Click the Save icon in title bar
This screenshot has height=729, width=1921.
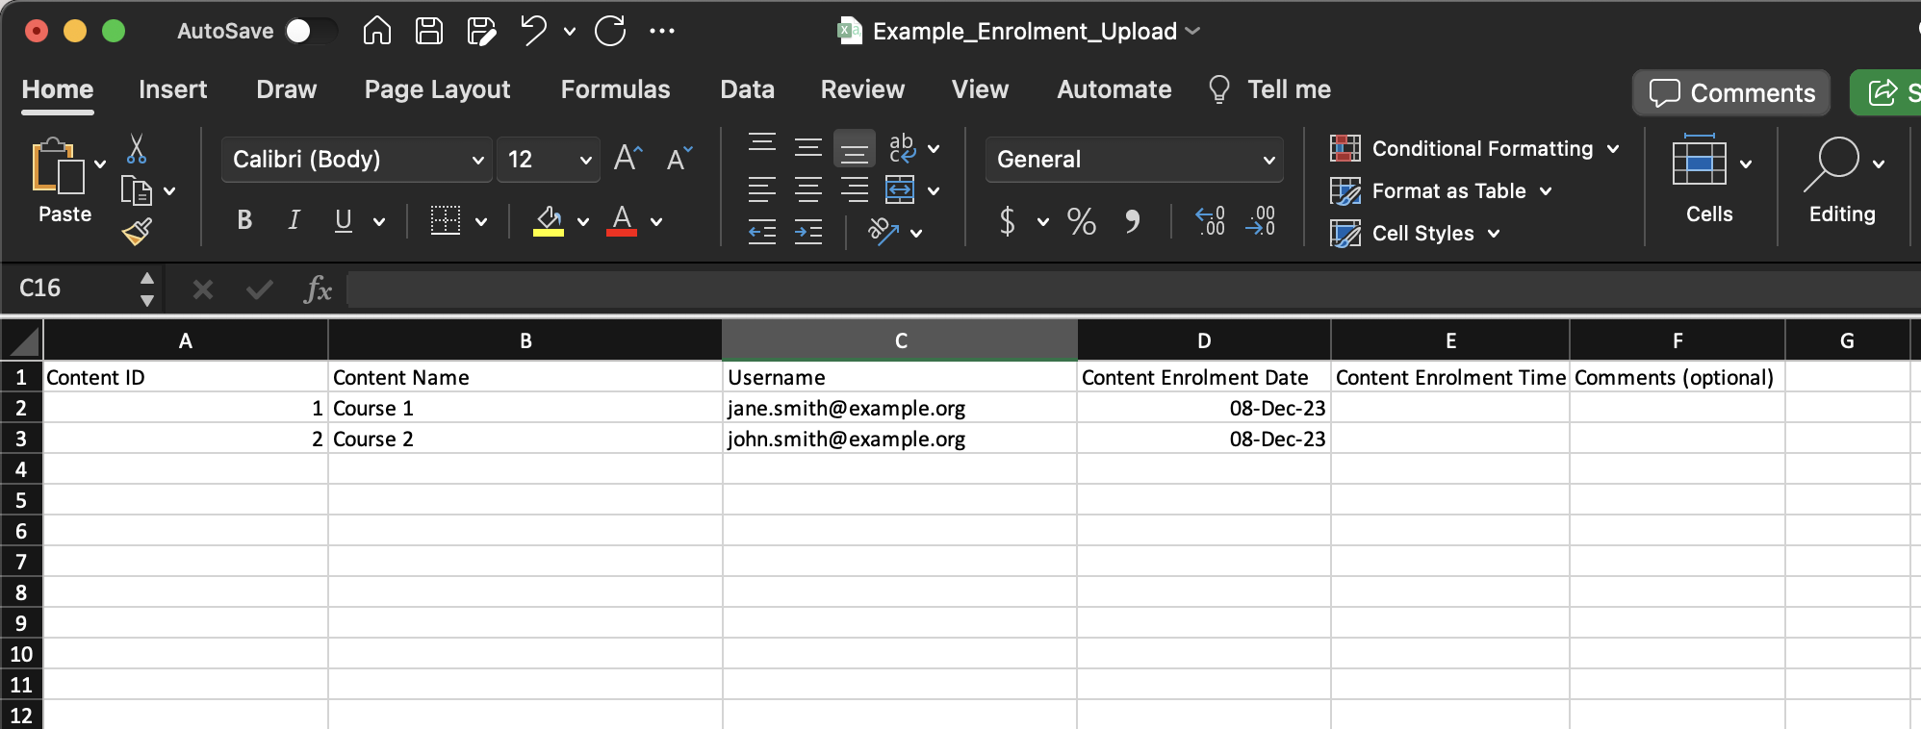428,31
